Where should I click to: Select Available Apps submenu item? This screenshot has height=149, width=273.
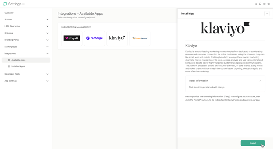pyautogui.click(x=26, y=60)
